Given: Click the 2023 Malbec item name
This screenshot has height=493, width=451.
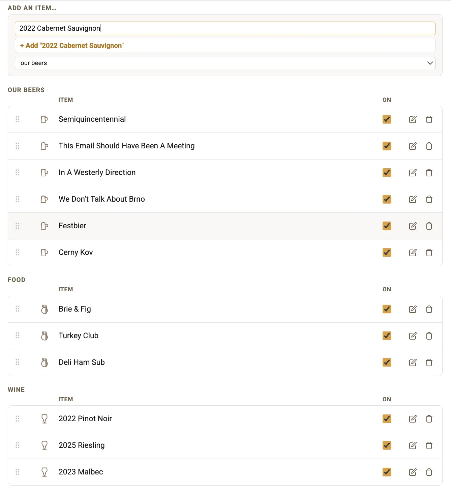Looking at the screenshot, I should coord(81,472).
